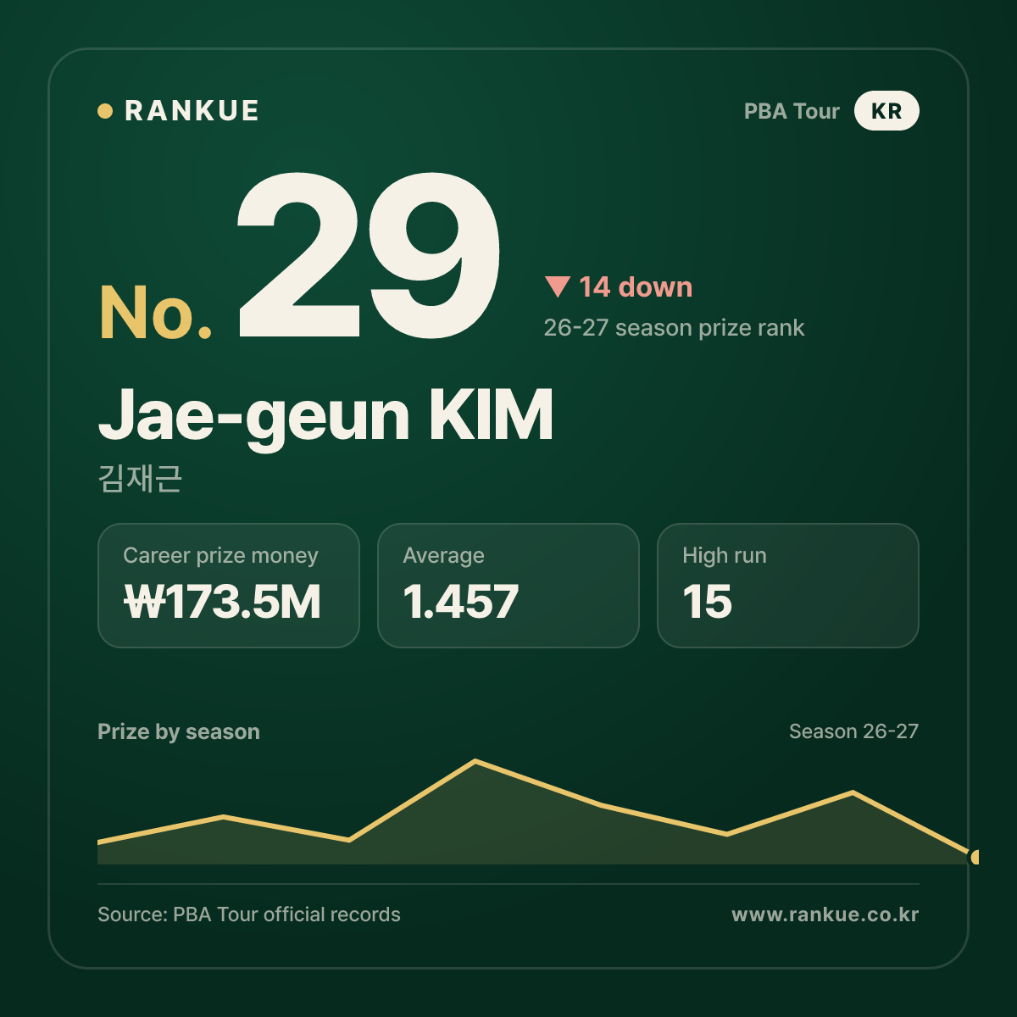Click the high run value 15
This screenshot has width=1017, height=1017.
point(707,602)
